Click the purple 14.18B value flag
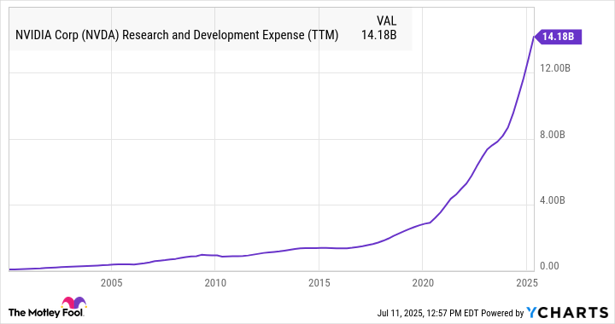 (558, 37)
